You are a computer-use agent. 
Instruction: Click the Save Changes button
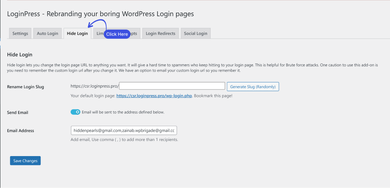point(25,161)
